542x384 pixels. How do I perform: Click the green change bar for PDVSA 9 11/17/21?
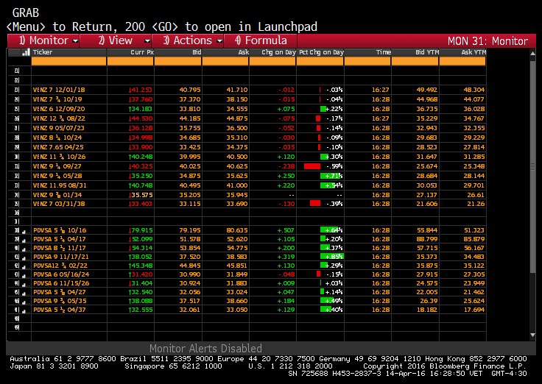coord(325,255)
